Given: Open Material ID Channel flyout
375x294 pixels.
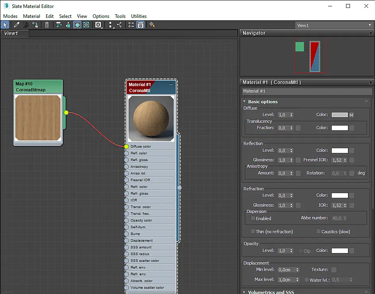Looking at the screenshot, I should click(98, 25).
